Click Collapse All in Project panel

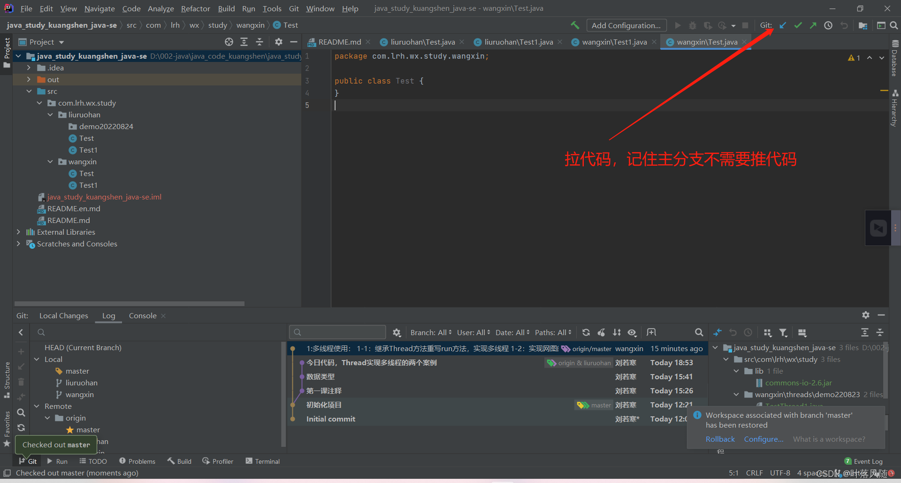pyautogui.click(x=260, y=42)
